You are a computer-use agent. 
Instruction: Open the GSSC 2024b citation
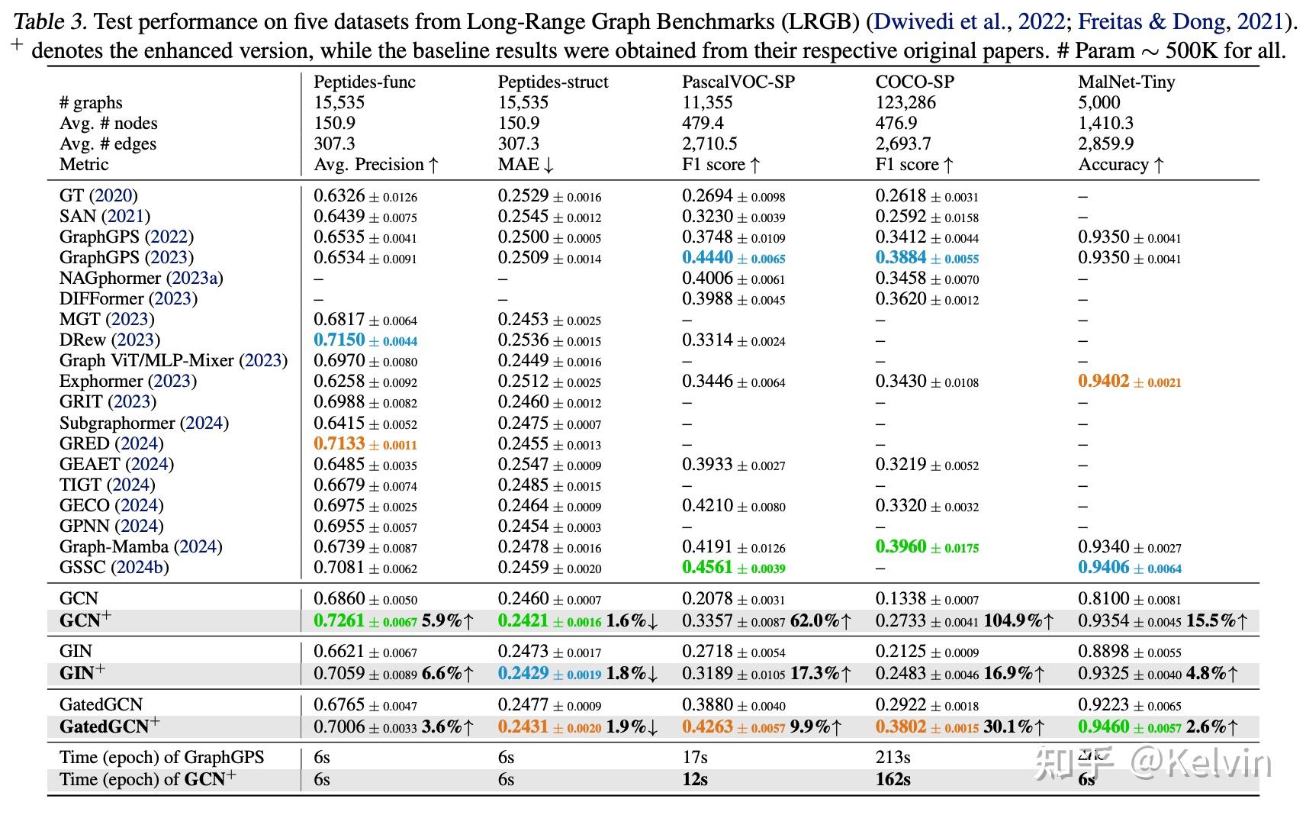pos(140,567)
